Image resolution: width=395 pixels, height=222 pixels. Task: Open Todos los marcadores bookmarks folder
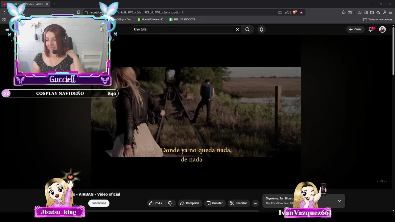click(x=378, y=19)
